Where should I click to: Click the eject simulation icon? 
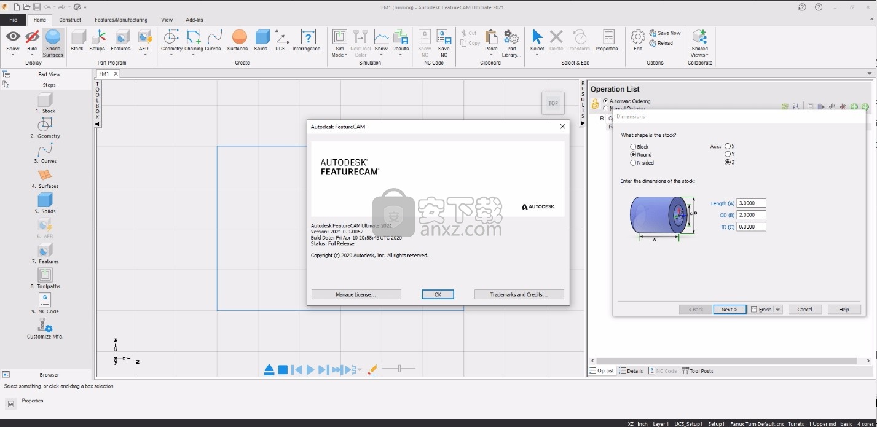[269, 369]
